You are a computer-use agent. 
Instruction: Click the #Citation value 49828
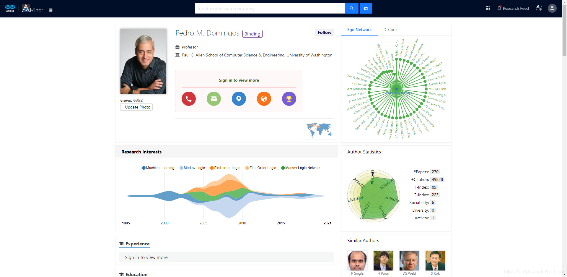click(x=437, y=179)
